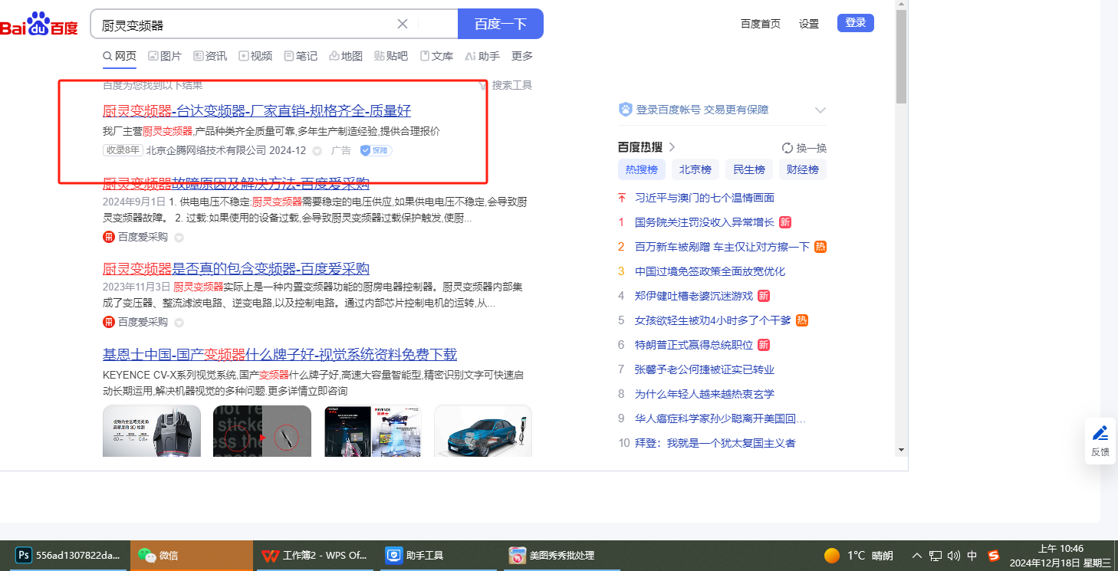Click the 反馈 feedback pencil icon
The width and height of the screenshot is (1118, 571).
click(x=1100, y=433)
